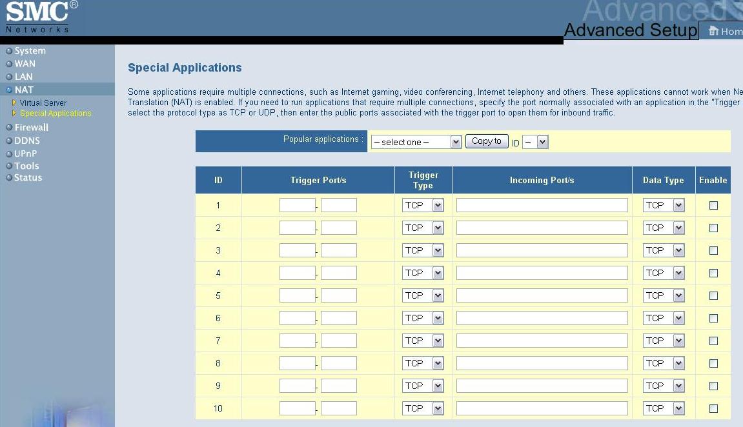
Task: Enable special application row 10
Action: coord(713,408)
